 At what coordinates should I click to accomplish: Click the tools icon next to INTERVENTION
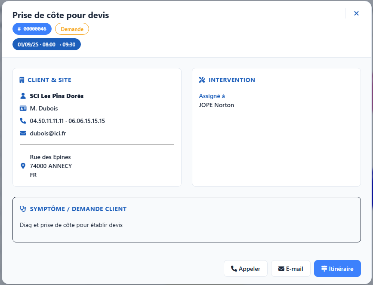click(201, 80)
